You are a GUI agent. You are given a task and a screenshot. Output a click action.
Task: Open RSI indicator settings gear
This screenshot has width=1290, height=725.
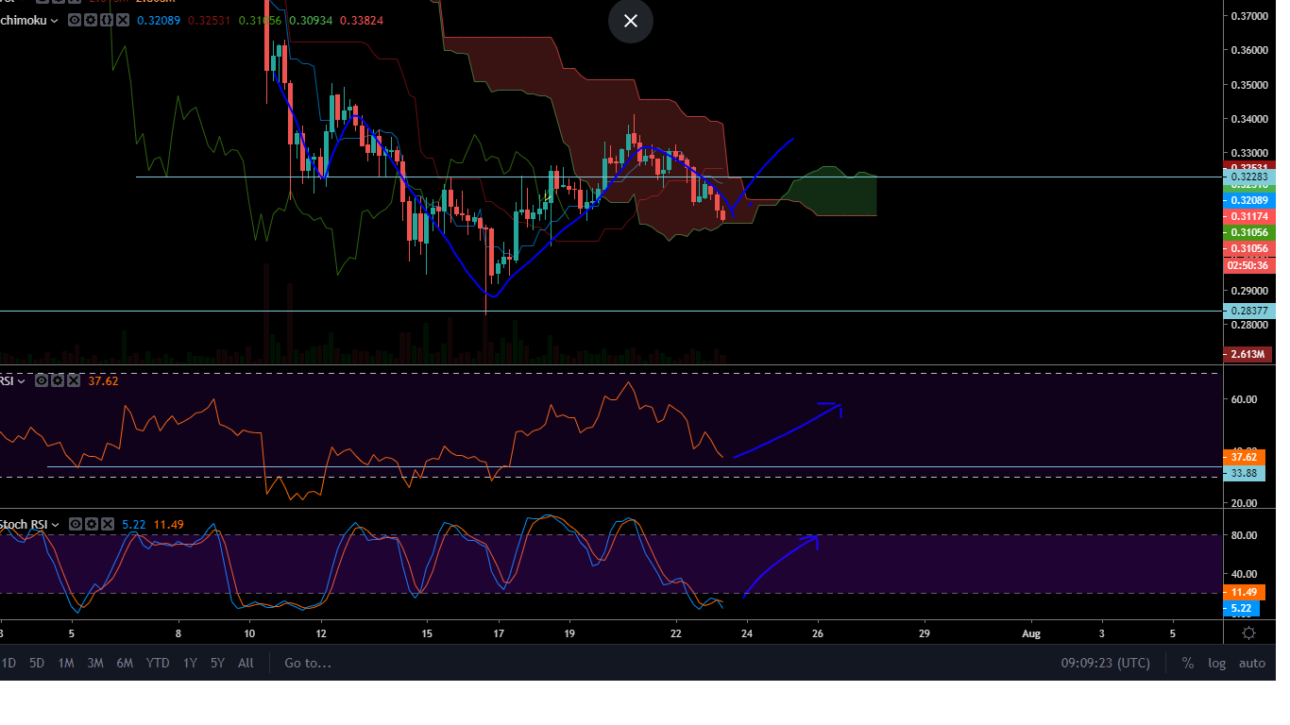[57, 380]
